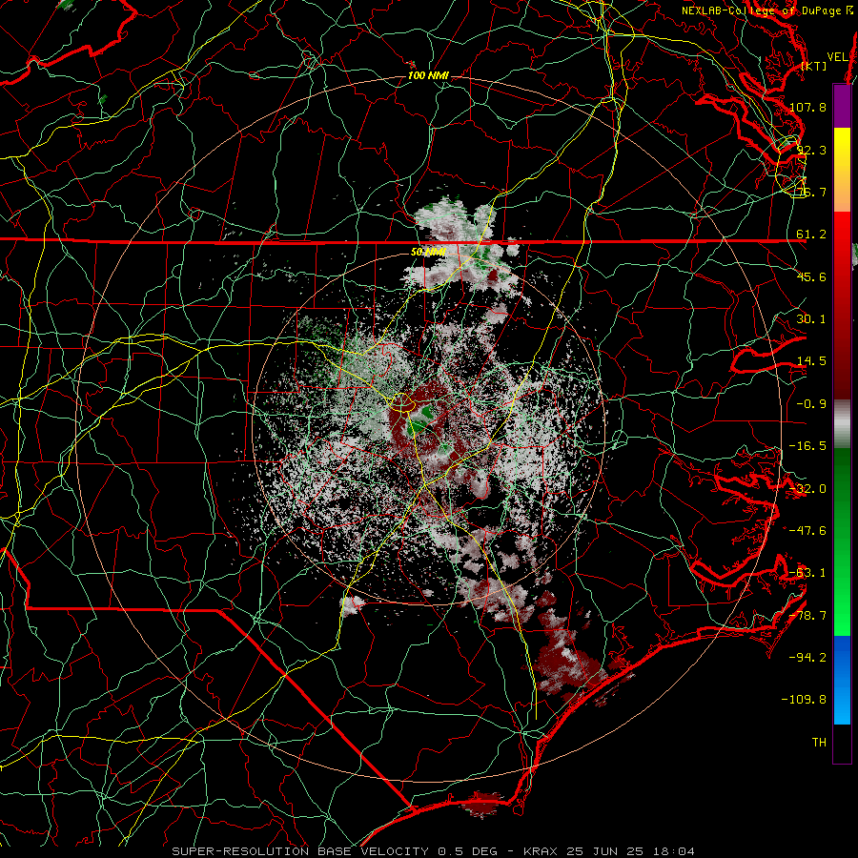
Task: Click the 107.8 velocity scale value
Action: pos(807,107)
